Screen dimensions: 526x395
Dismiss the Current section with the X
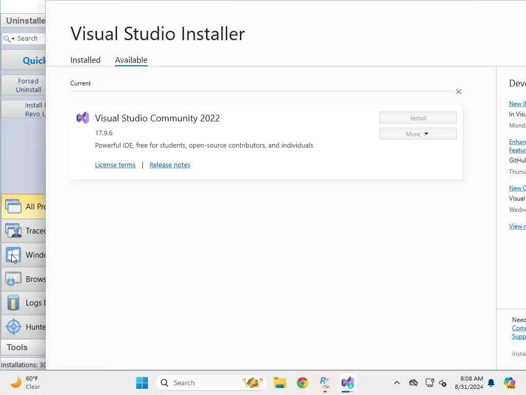(x=459, y=92)
